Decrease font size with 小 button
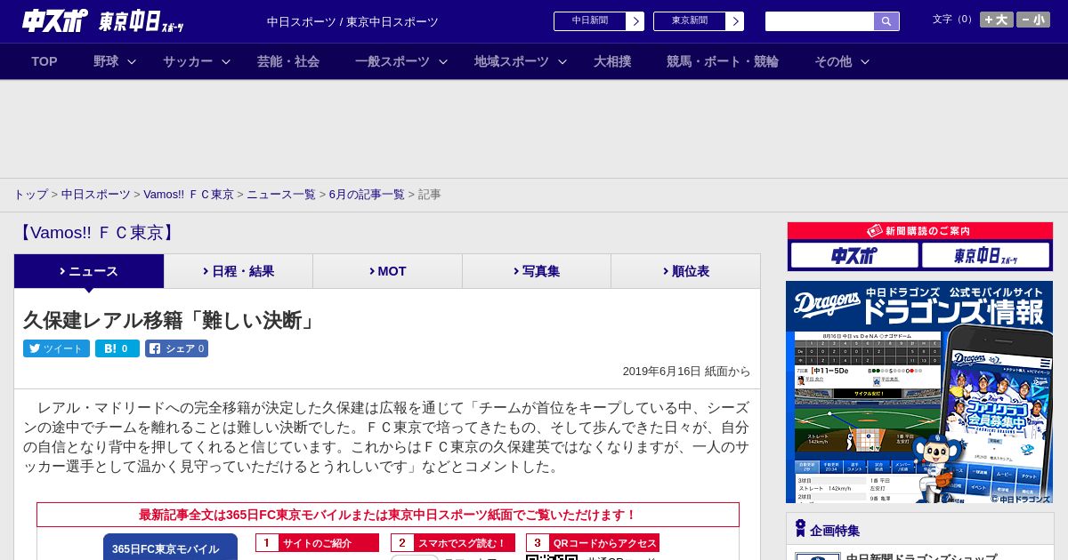The width and height of the screenshot is (1068, 560). [x=1033, y=20]
